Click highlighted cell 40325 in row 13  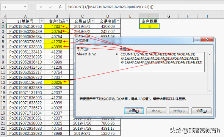point(57,82)
